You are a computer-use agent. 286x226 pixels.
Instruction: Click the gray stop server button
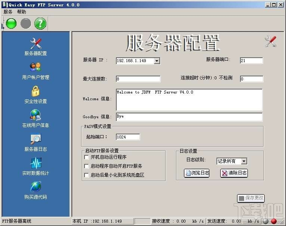26,24
